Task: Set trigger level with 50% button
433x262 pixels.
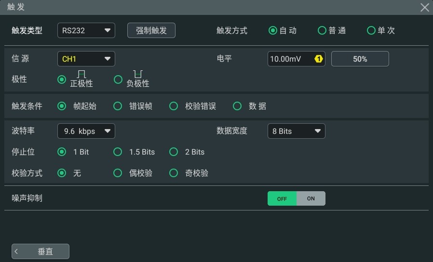Action: (x=360, y=59)
